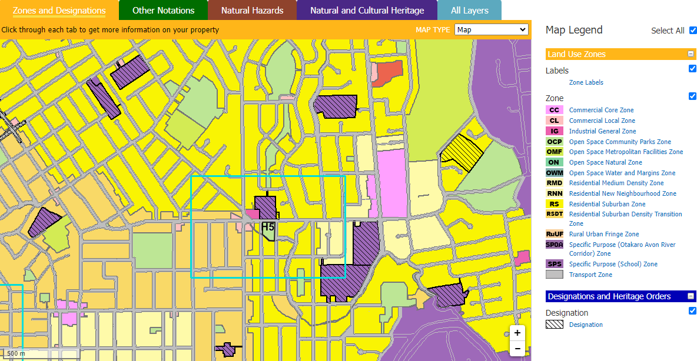Click the SPOA Otakaro Avon legend icon
697x361 pixels.
(555, 245)
